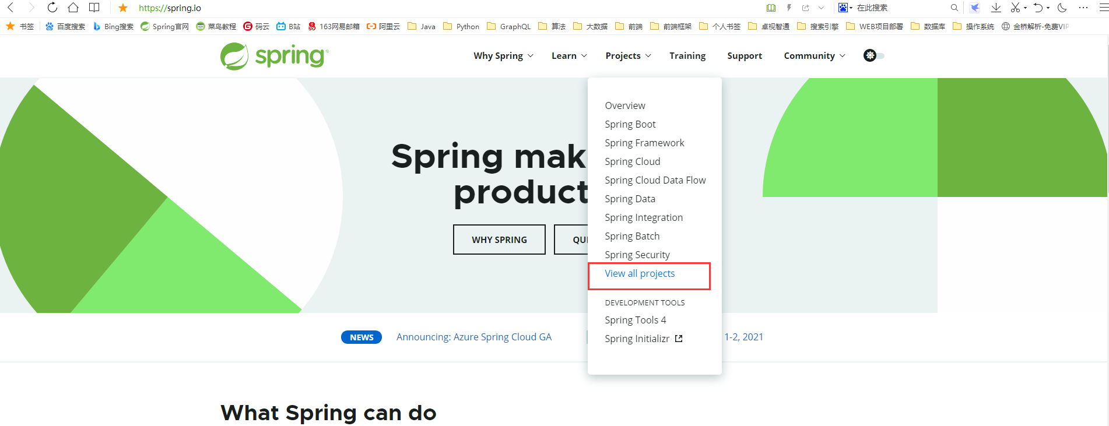Click the WHY SPRING button
Viewport: 1109px width, 426px height.
point(499,240)
